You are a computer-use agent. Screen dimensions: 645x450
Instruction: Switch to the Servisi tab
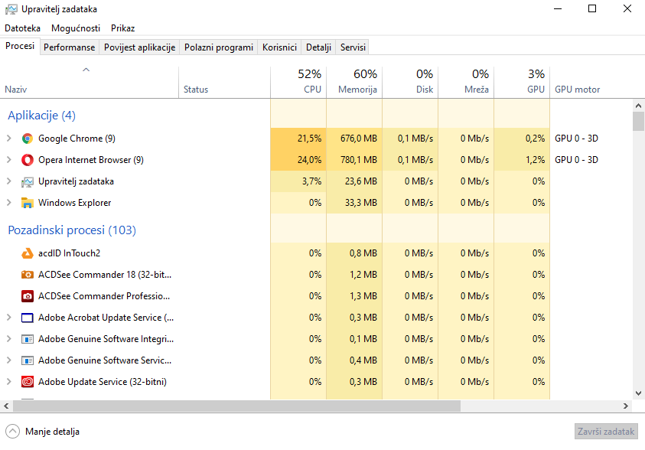(x=353, y=47)
